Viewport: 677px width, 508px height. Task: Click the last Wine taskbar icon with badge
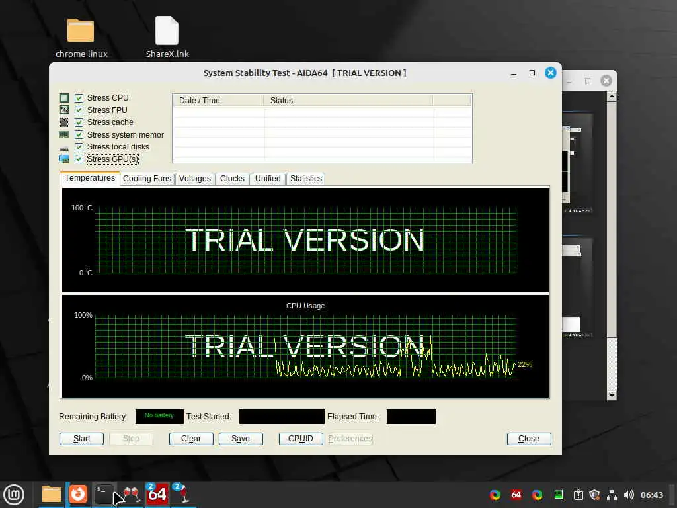[184, 494]
